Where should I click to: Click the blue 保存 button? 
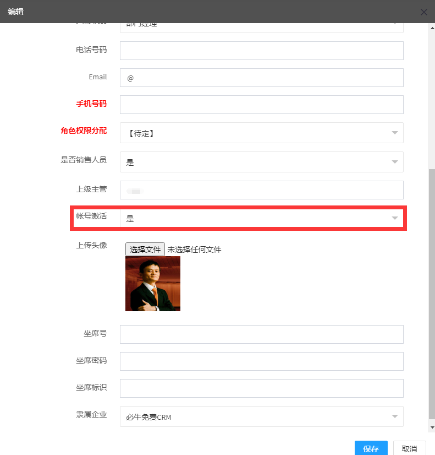point(371,448)
